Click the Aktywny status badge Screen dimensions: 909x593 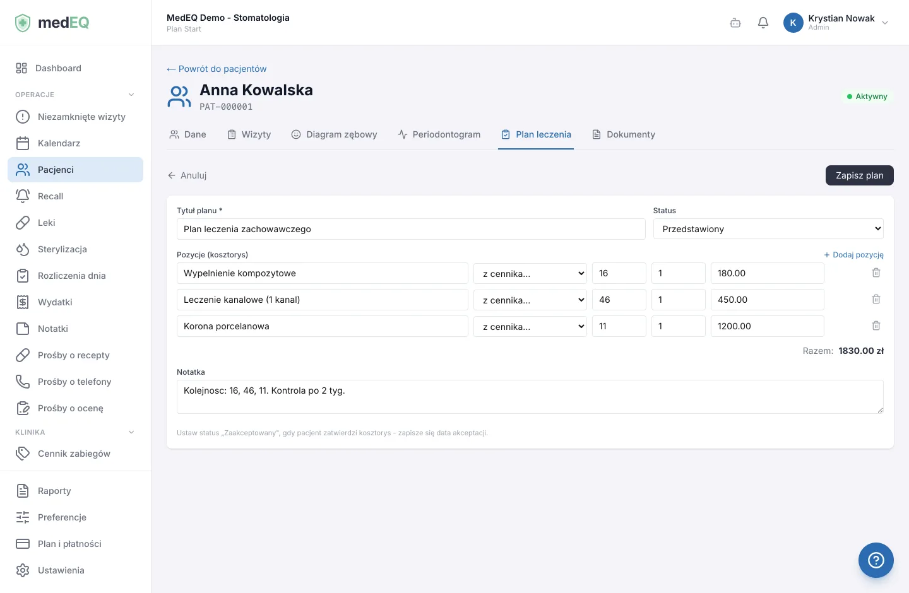point(867,97)
